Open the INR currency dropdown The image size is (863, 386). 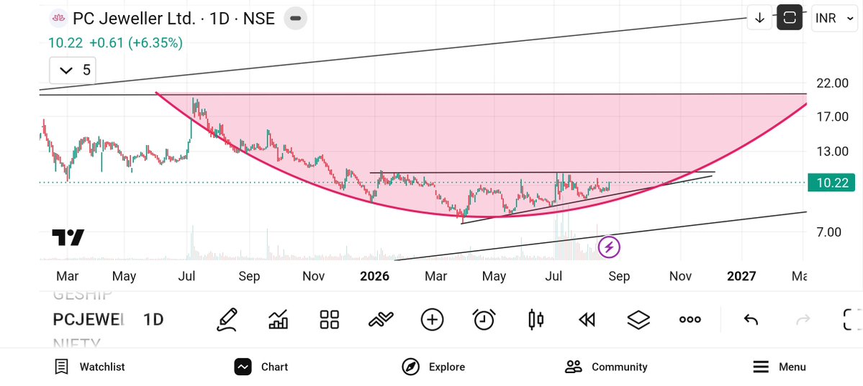pos(833,18)
